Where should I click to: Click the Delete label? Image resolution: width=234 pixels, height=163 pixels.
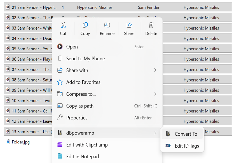click(151, 33)
